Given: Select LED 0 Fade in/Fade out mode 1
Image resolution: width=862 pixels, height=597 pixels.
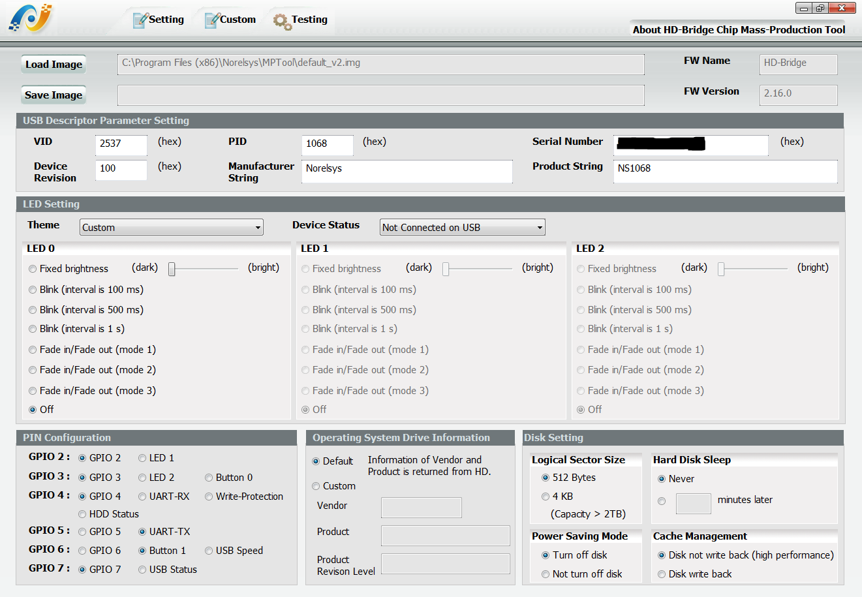Looking at the screenshot, I should pos(92,350).
